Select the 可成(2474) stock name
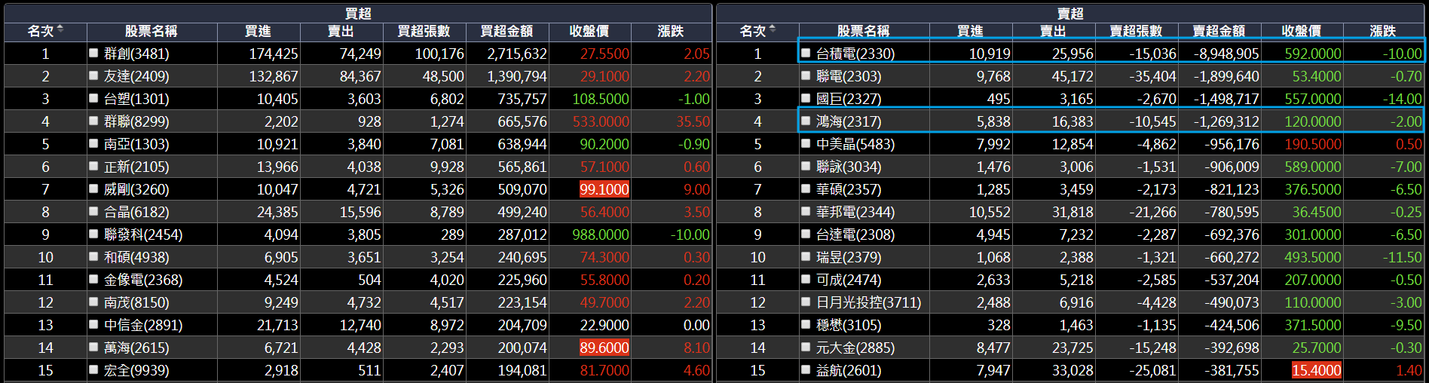1429x383 pixels. click(x=849, y=280)
